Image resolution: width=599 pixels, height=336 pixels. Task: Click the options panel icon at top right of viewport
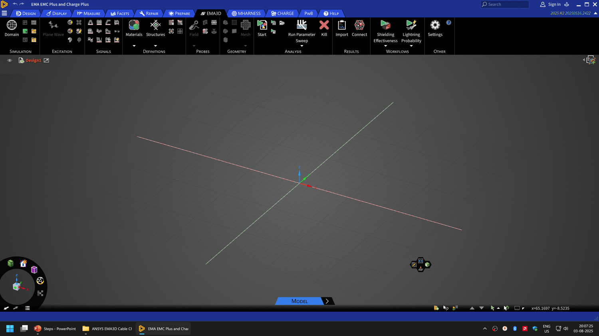[x=591, y=60]
